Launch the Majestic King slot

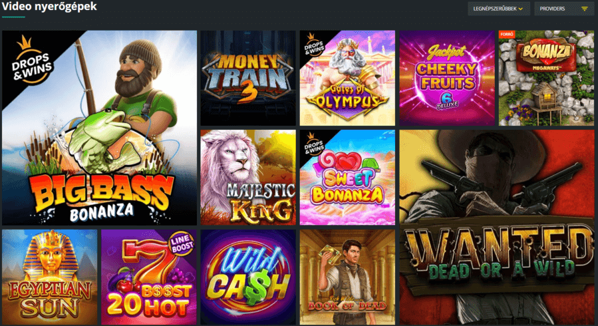(x=248, y=178)
